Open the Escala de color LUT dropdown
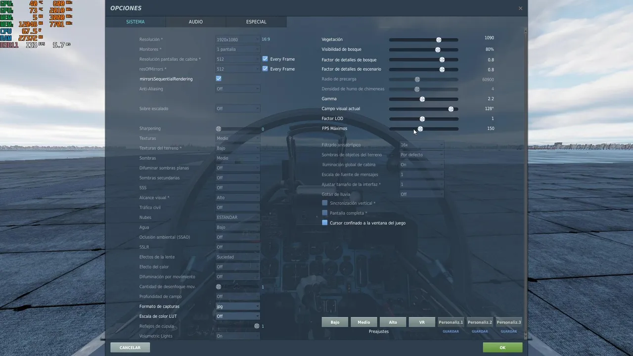The width and height of the screenshot is (633, 356). coord(237,316)
